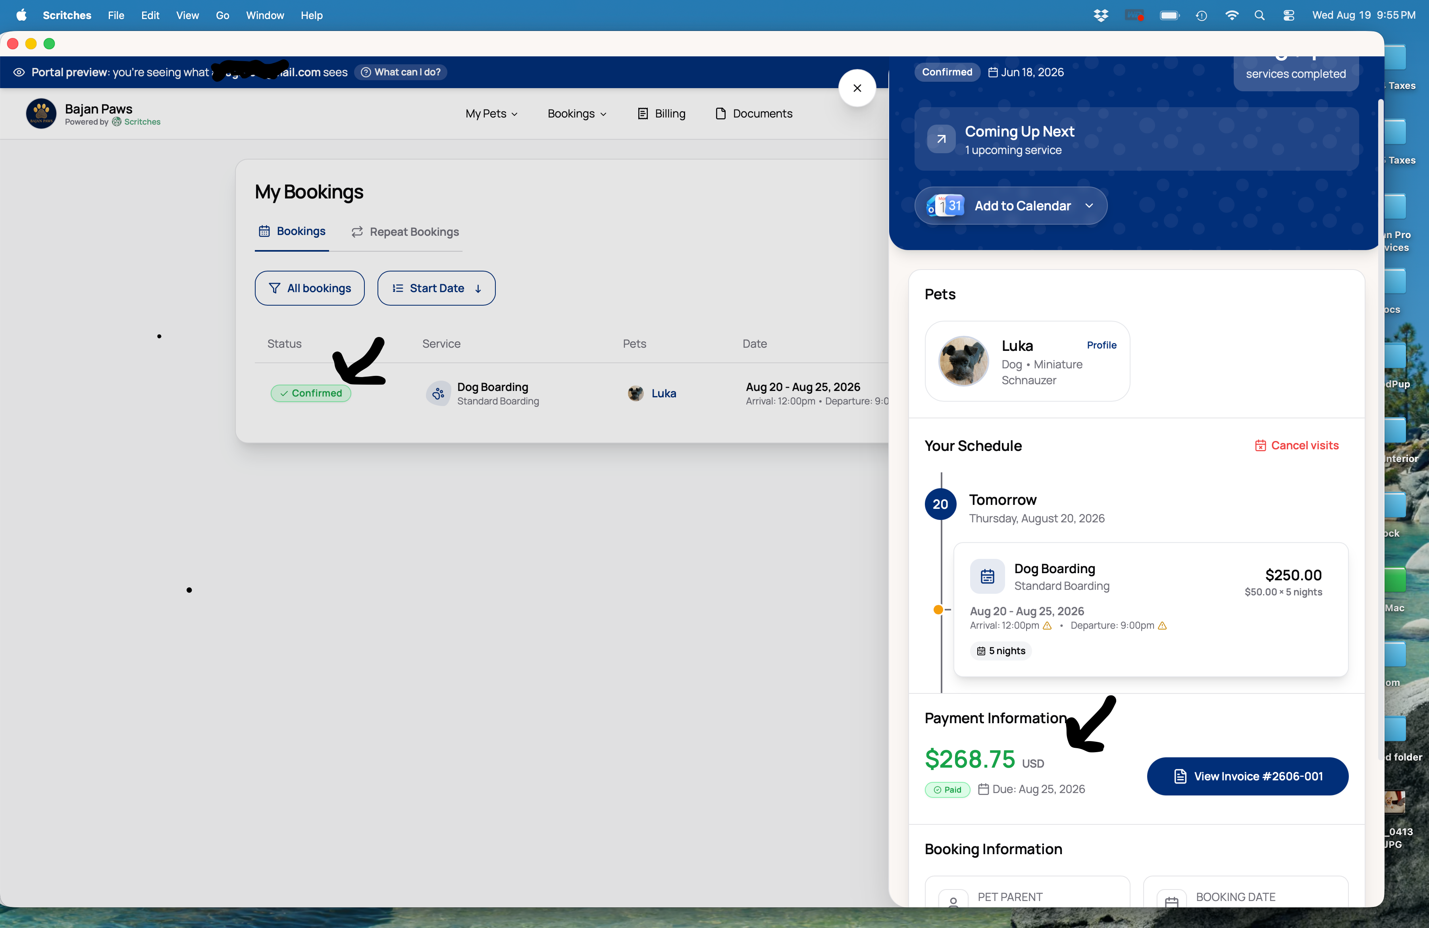Screen dimensions: 1429x928
Task: Open the Edit menu
Action: (x=150, y=15)
